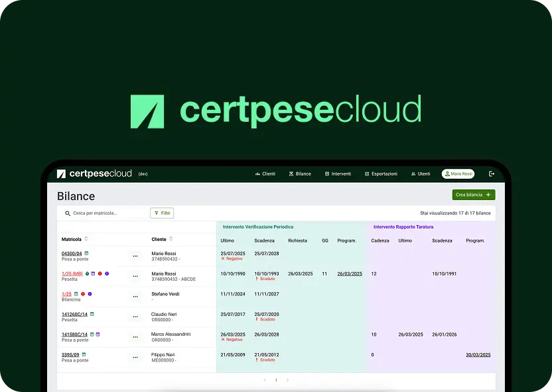Click the search magnifier icon
This screenshot has width=552, height=392.
point(68,213)
